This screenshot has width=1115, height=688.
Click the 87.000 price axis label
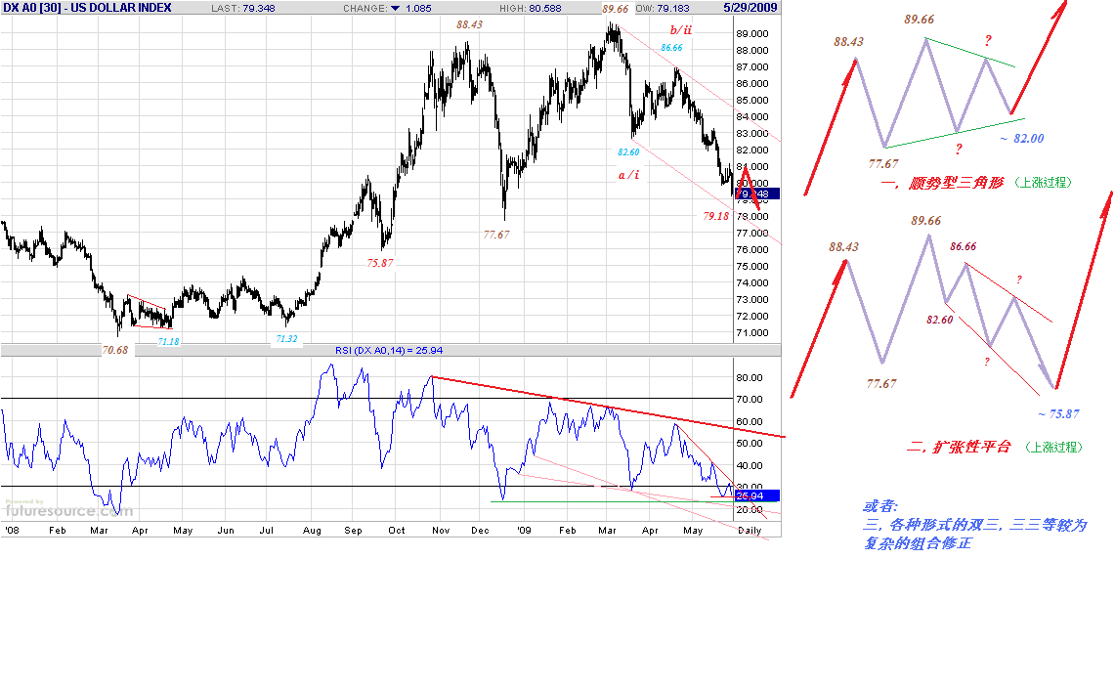pos(752,66)
